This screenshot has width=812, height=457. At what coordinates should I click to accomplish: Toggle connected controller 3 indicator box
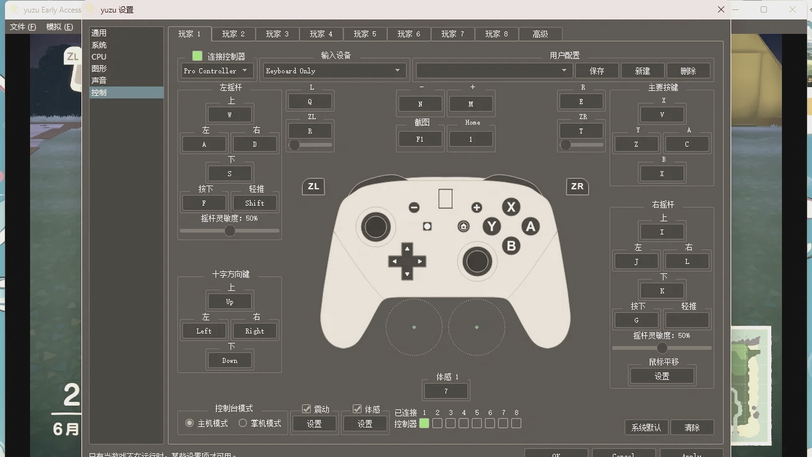click(450, 423)
